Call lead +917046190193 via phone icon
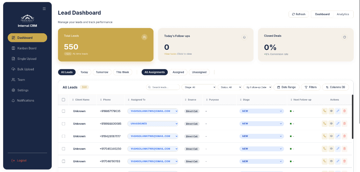360x172 pixels. tap(324, 161)
